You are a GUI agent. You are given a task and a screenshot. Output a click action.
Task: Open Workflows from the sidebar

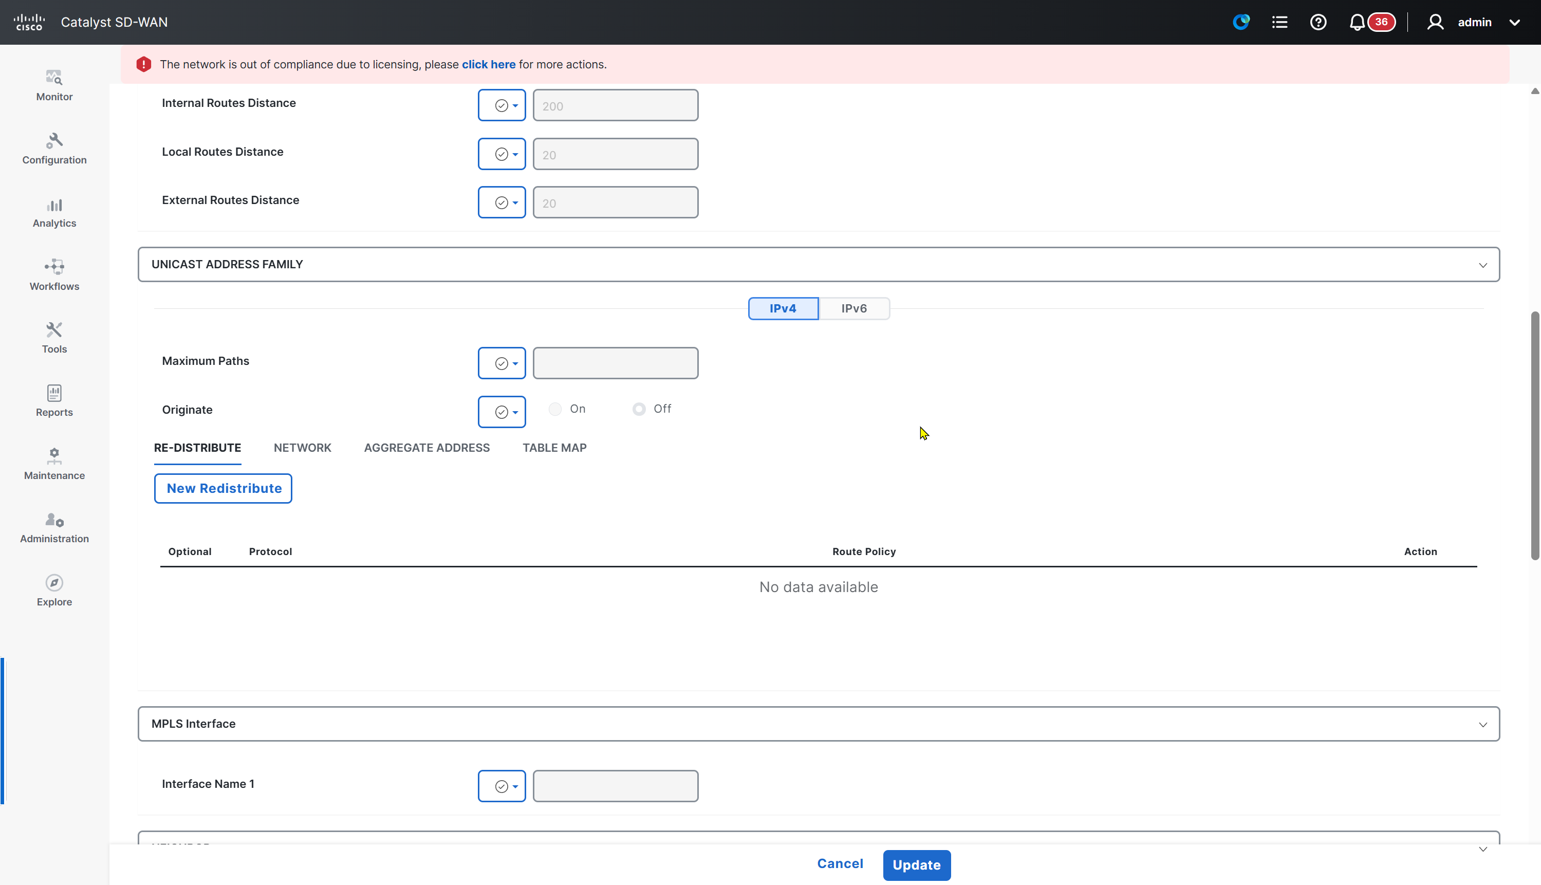54,275
